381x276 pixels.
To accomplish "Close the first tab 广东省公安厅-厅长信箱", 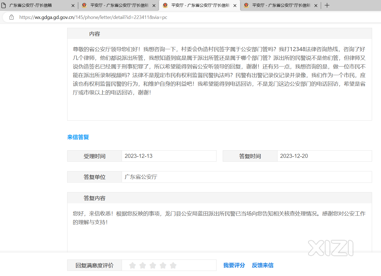I will [x=73, y=5].
